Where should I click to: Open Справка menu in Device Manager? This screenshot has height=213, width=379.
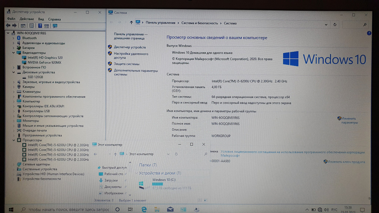[54, 19]
